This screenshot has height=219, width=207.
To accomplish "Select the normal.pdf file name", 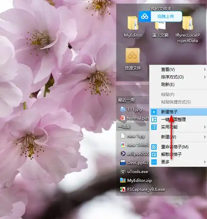I will [138, 118].
